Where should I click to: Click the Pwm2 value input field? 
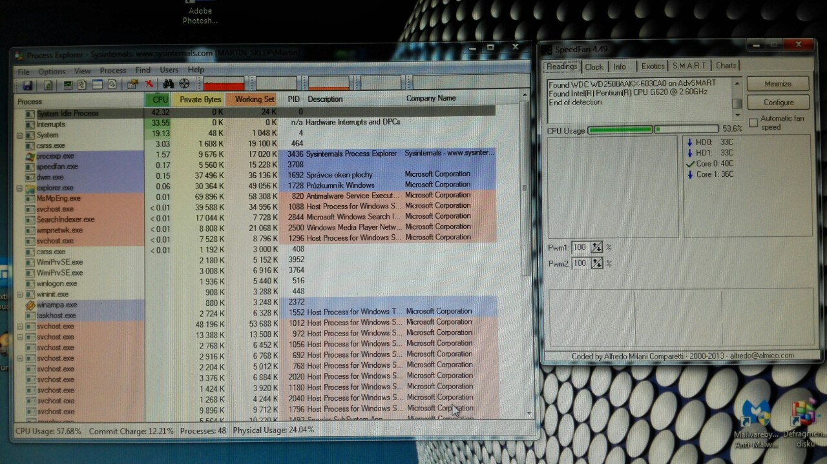580,263
